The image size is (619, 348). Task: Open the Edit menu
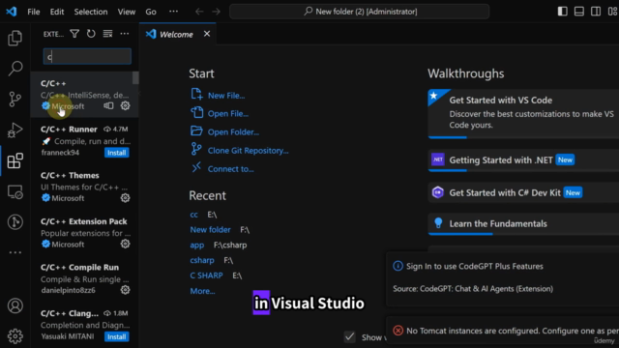pos(57,12)
